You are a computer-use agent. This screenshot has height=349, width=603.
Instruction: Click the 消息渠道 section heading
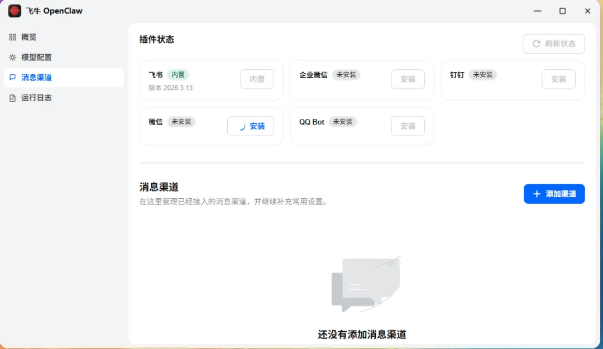click(159, 187)
